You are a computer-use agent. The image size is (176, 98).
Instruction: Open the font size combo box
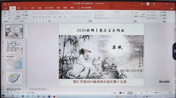pos(55,13)
